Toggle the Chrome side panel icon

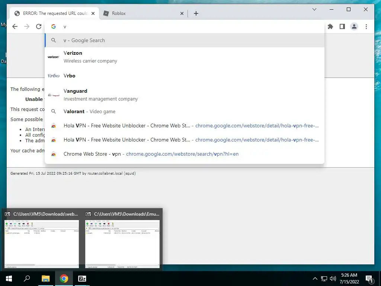pyautogui.click(x=342, y=26)
